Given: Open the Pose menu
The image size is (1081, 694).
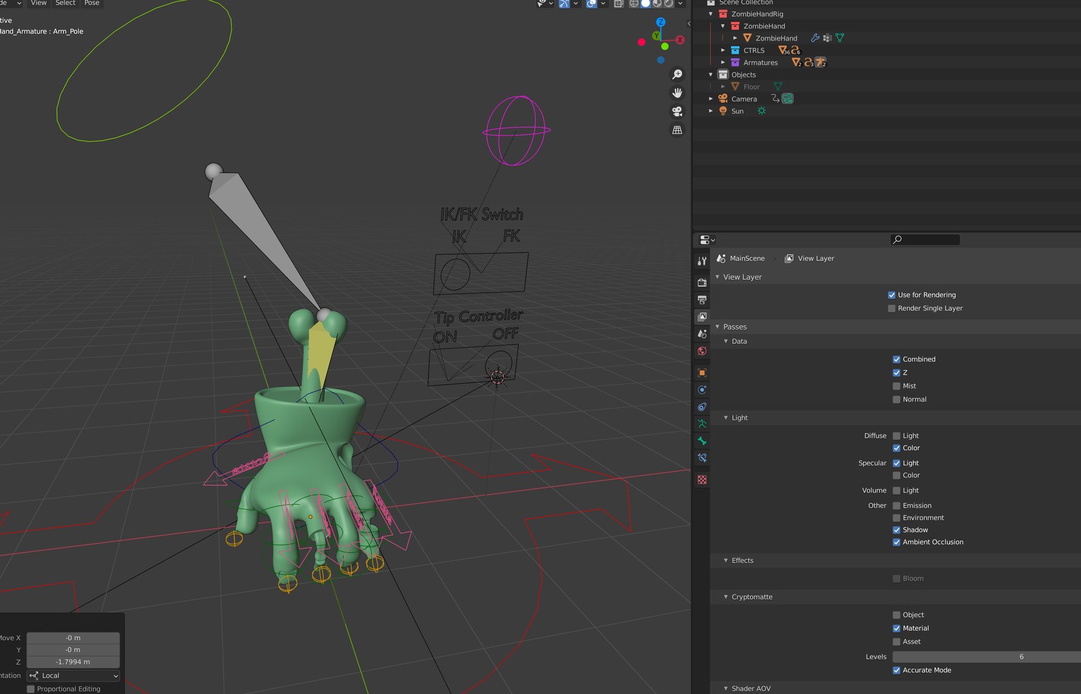Looking at the screenshot, I should [x=92, y=3].
